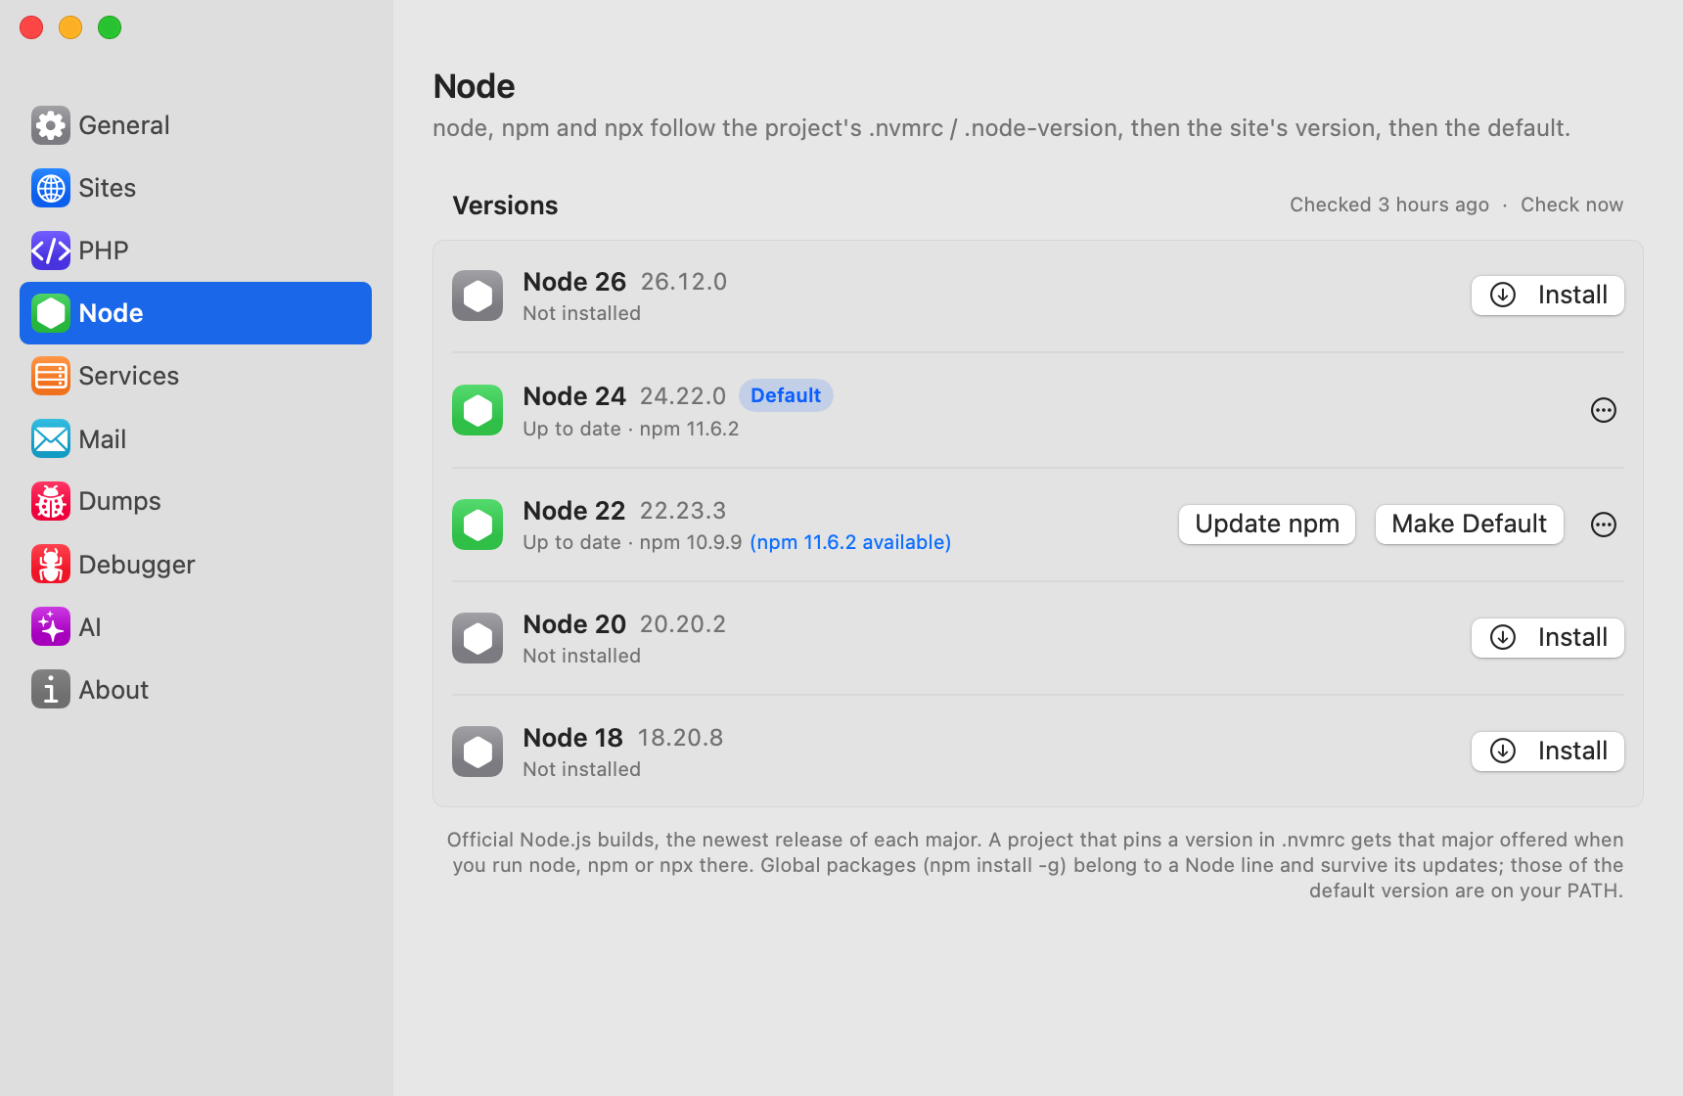1683x1096 pixels.
Task: Open the more options menu for Node 24
Action: 1603,410
